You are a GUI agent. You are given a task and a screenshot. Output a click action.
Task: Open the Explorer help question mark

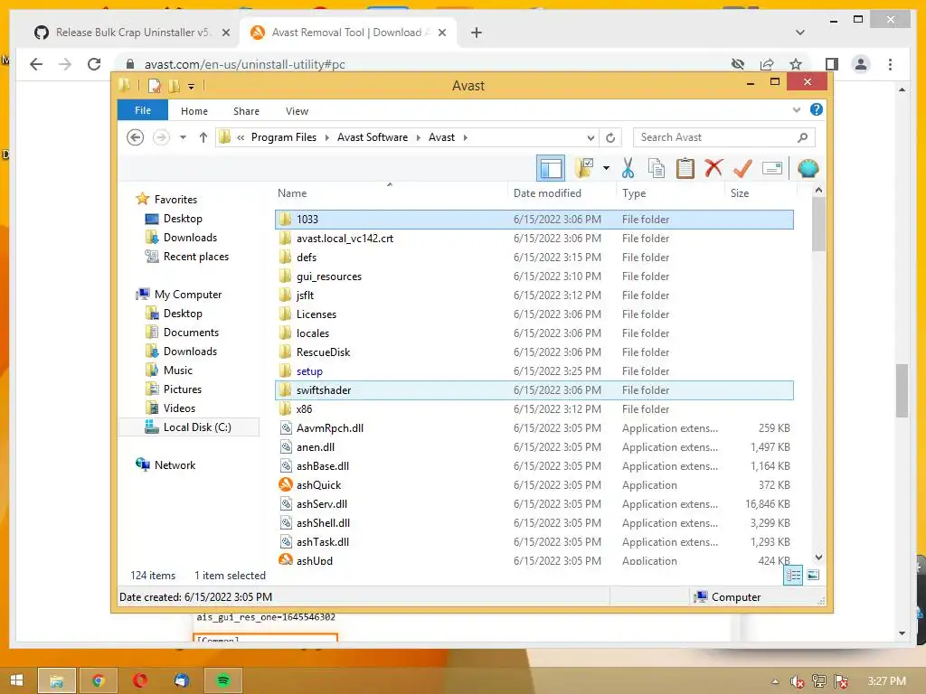click(817, 109)
